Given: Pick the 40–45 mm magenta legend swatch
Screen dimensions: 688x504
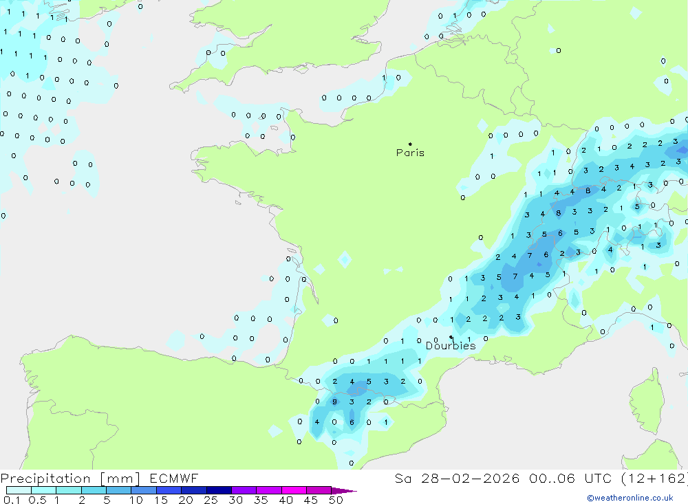Looking at the screenshot, I should pyautogui.click(x=294, y=490).
